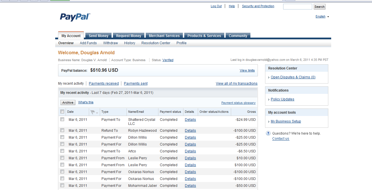The image size is (372, 190).
Task: Check the Leslie Perry $100.00 row checkbox
Action: 62,165
